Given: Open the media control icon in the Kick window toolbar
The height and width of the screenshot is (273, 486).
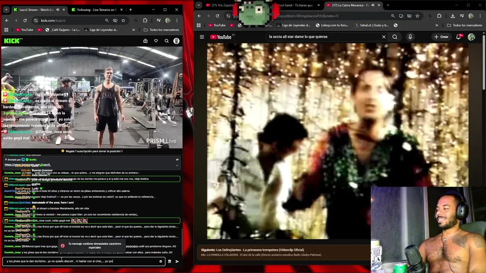Looking at the screenshot, I should click(x=159, y=20).
